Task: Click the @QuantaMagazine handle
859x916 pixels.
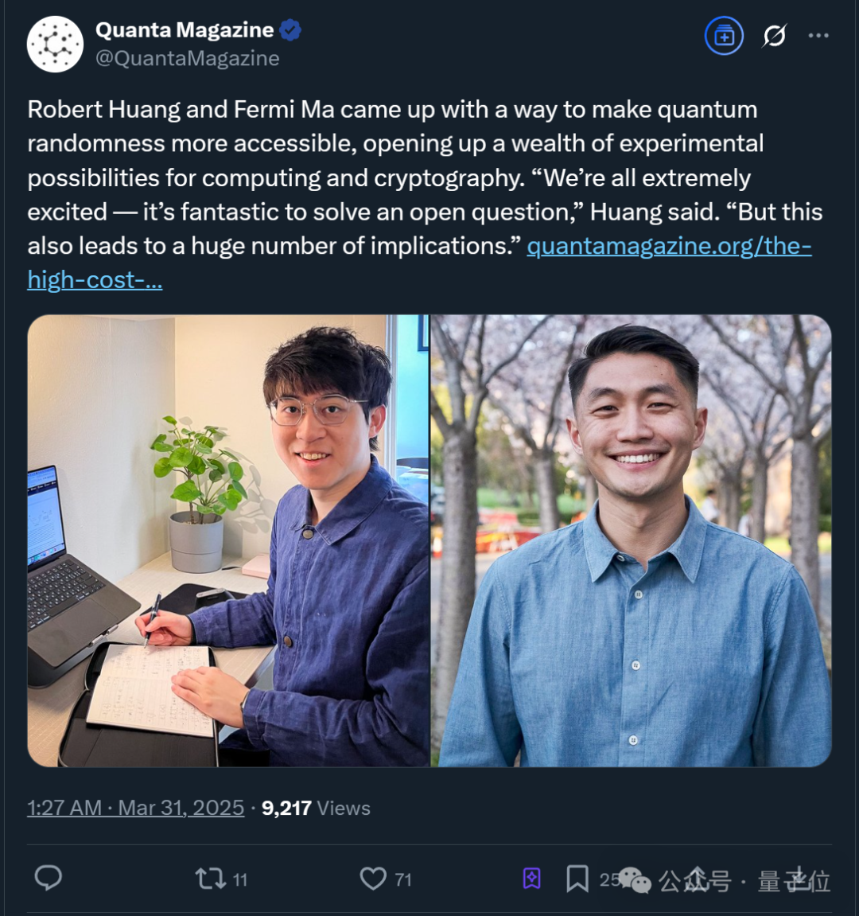Action: pos(188,58)
